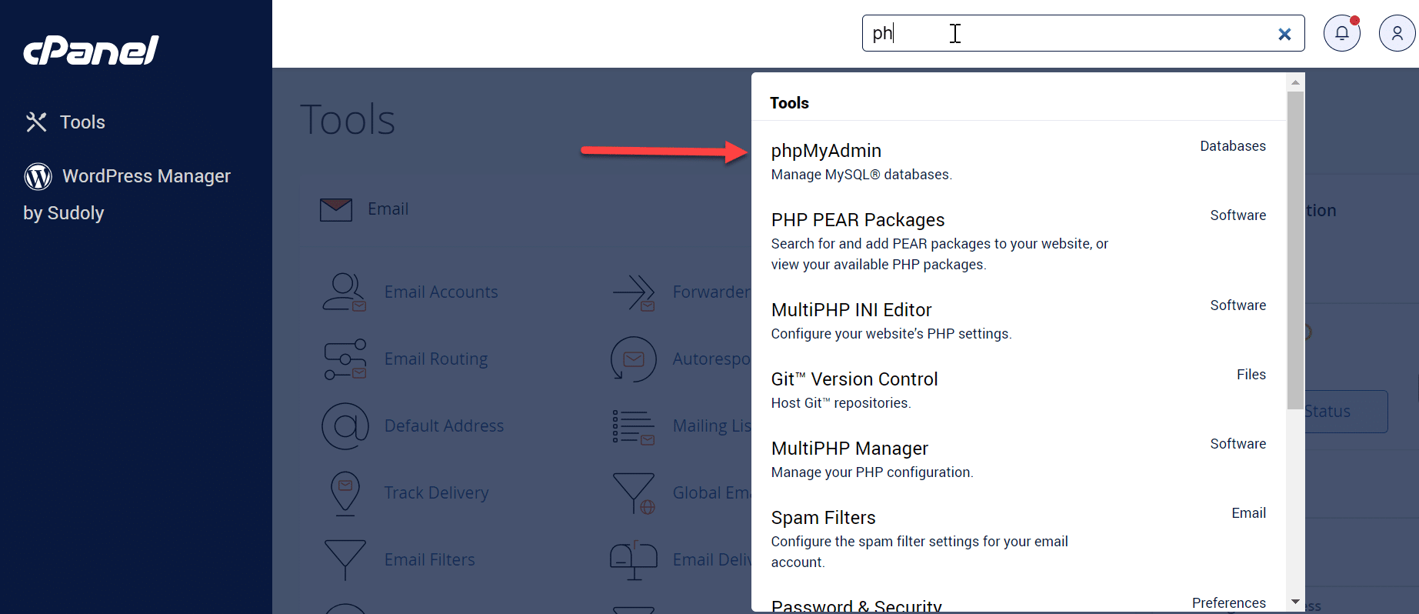Click the Email section header
Screen dimensions: 1419x614
[x=388, y=209]
